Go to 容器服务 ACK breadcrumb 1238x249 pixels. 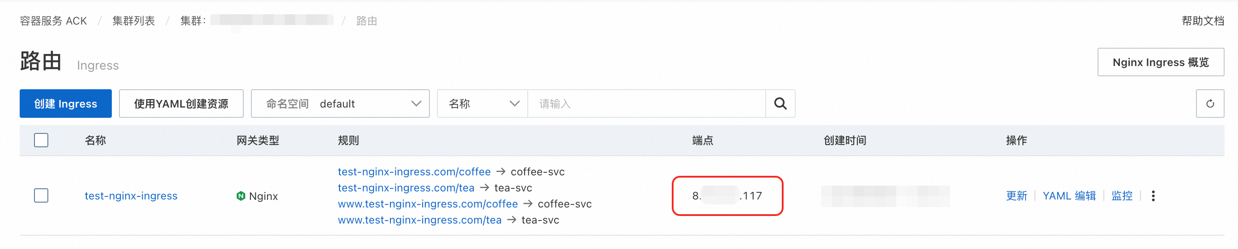pos(53,21)
